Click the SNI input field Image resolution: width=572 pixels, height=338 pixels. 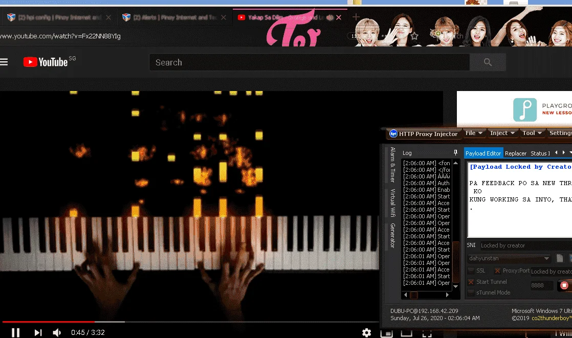(525, 245)
